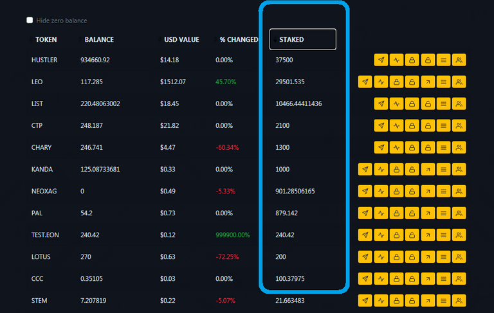
Task: Click the unstake open-lock icon for LEO
Action: pos(412,82)
